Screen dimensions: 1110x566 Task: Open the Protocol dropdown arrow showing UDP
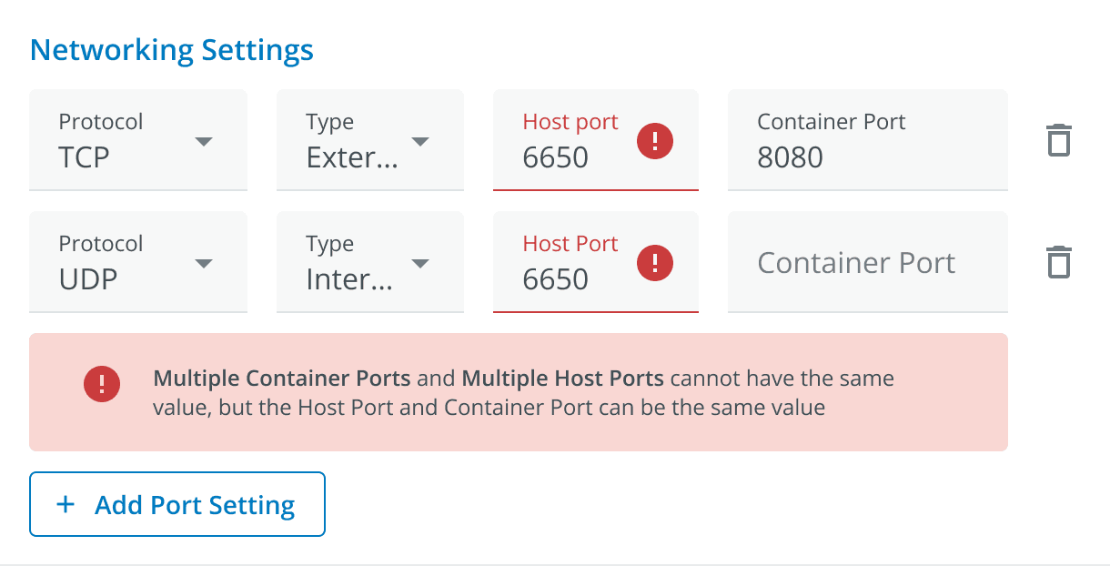tap(204, 263)
